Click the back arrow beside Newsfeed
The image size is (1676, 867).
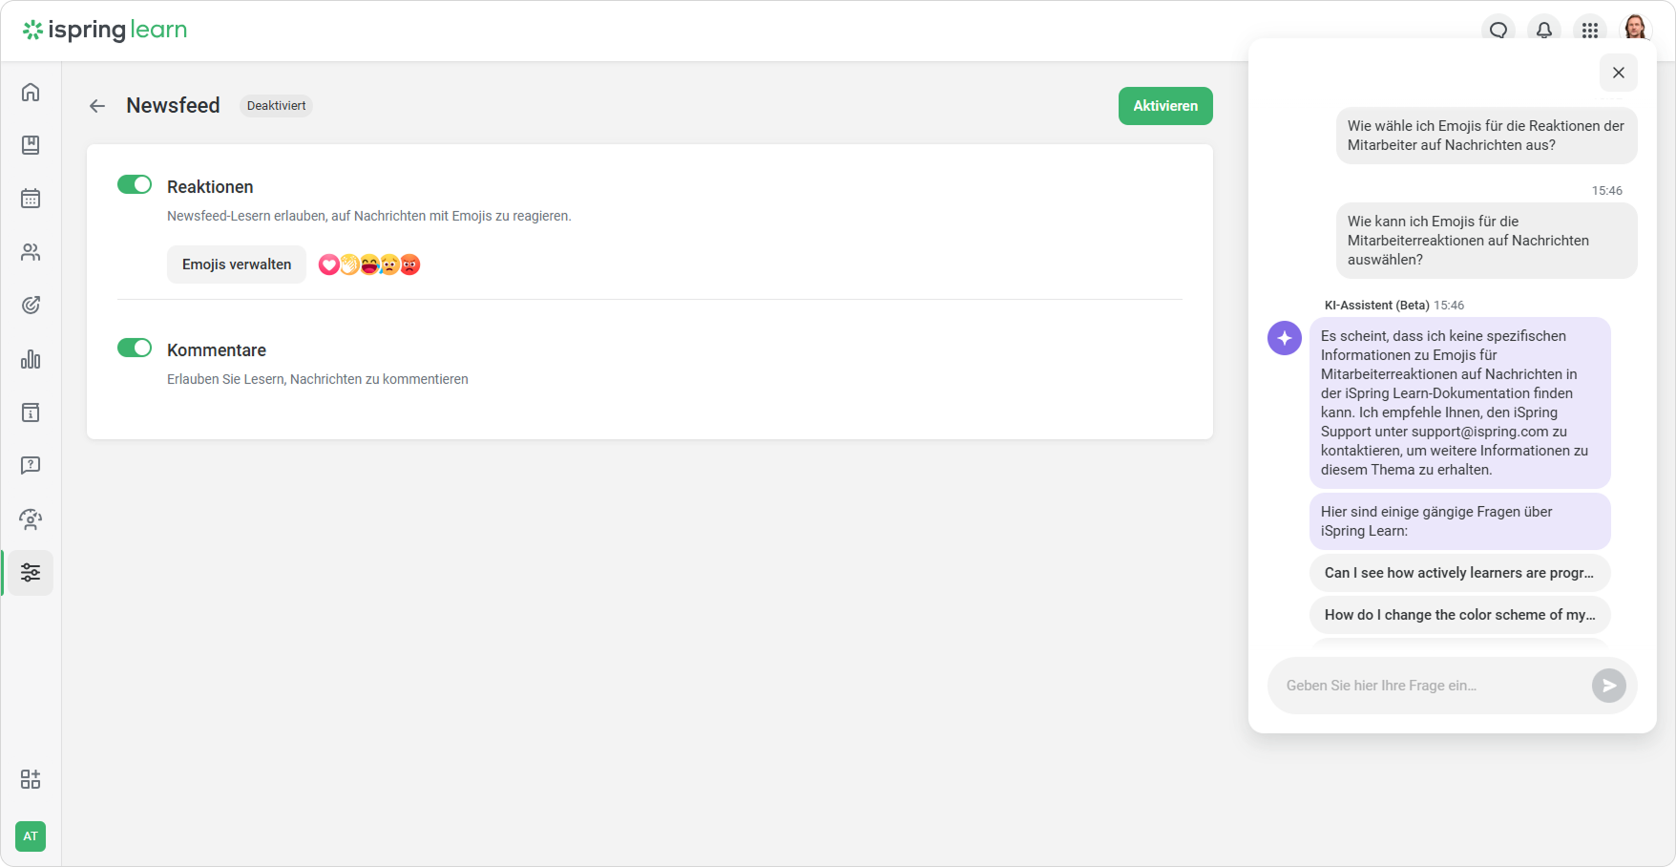(97, 106)
